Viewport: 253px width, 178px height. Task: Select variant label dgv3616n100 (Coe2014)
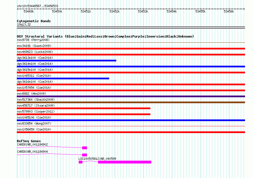35,82
